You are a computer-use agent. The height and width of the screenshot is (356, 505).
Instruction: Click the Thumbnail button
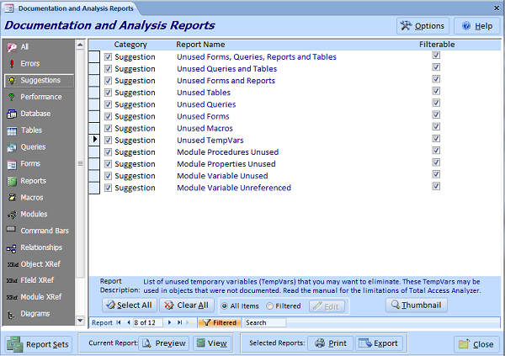pos(416,305)
